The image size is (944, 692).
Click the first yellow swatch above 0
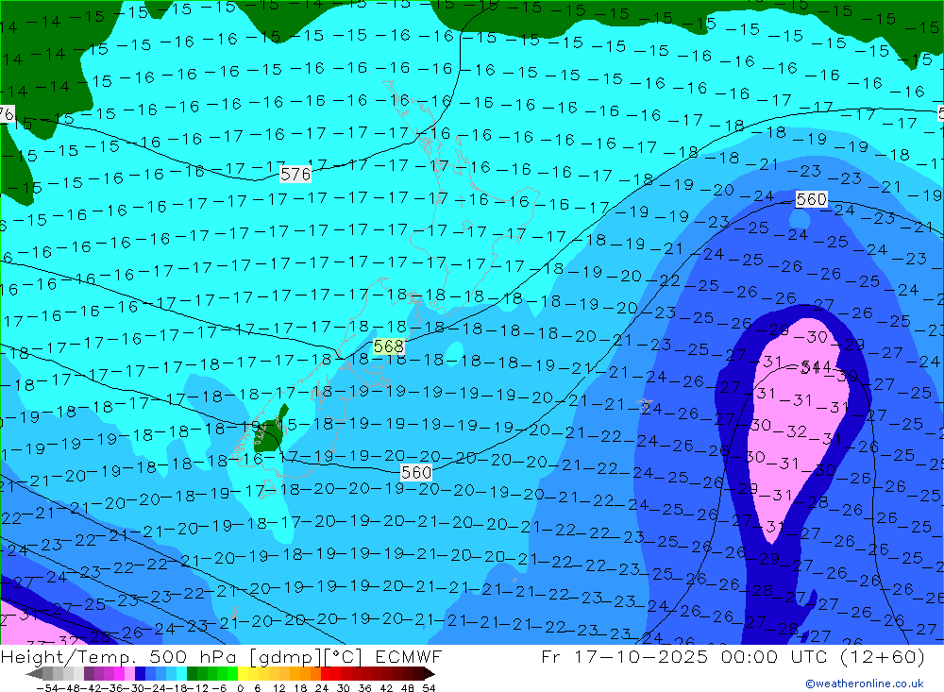point(244,674)
